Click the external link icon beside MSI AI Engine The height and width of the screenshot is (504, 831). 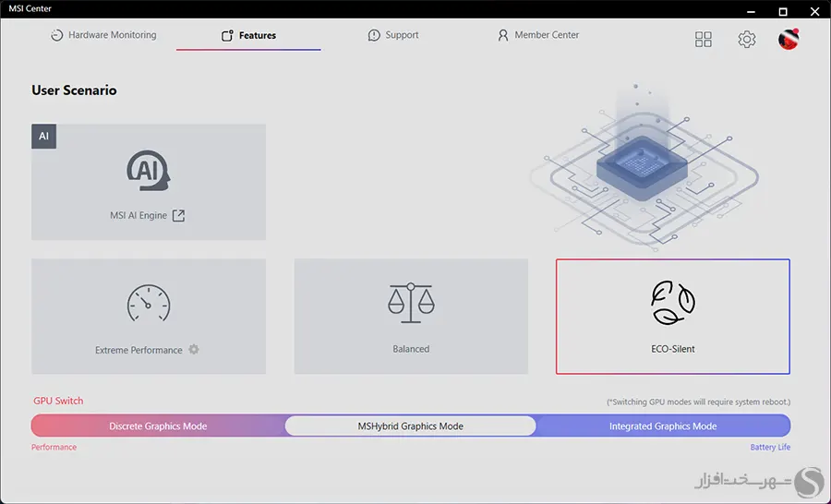coord(179,216)
